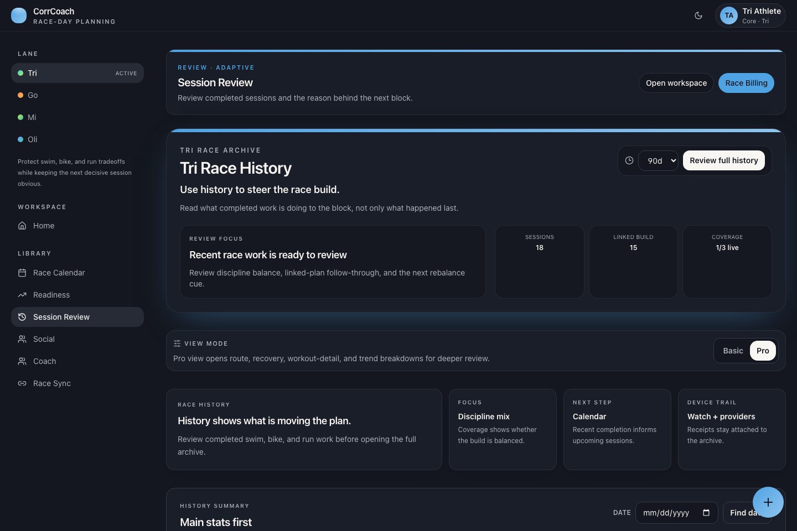797x531 pixels.
Task: Open the Coach page
Action: point(77,361)
